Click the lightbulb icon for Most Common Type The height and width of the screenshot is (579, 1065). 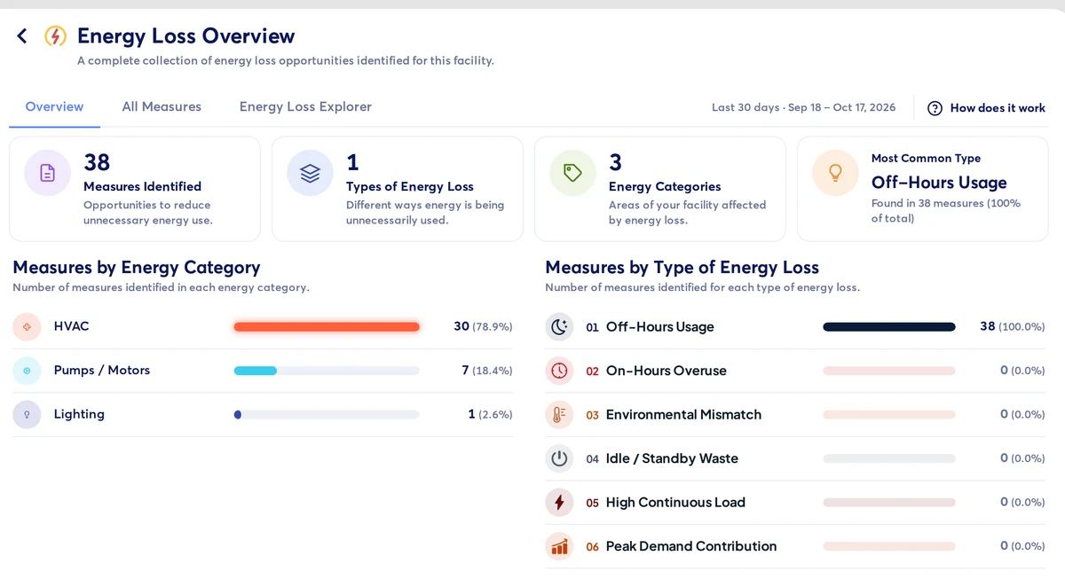835,173
